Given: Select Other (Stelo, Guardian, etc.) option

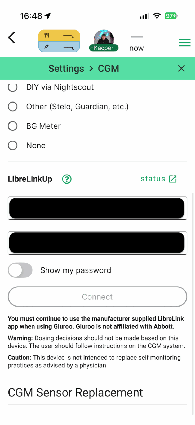Looking at the screenshot, I should click(x=13, y=107).
